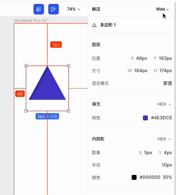Open the inner shadow HEX dropdown
This screenshot has height=195, width=176.
[x=164, y=139]
